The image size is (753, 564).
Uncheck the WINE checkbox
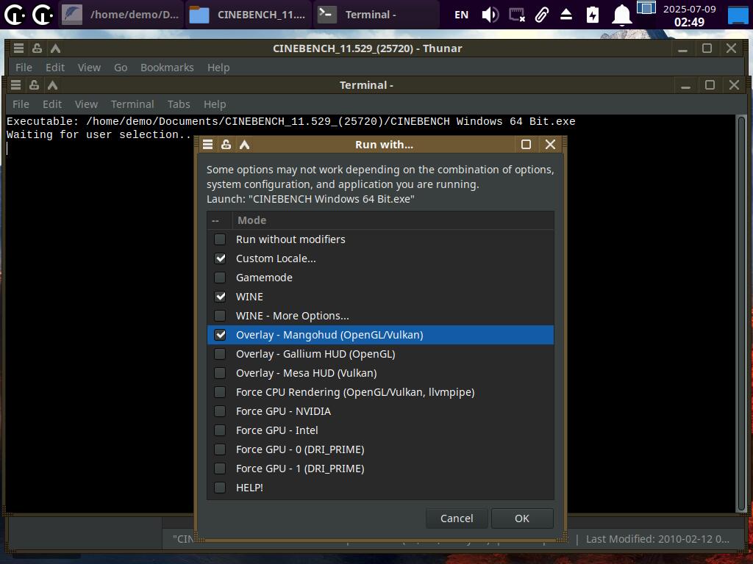(x=220, y=297)
